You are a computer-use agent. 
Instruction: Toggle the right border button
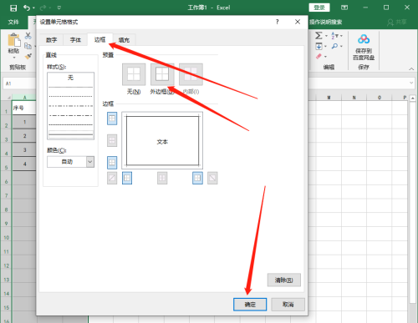(x=197, y=178)
